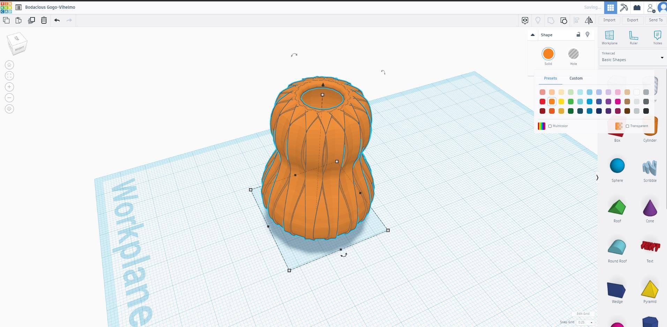Switch to the Presets color tab
The image size is (667, 327).
point(550,78)
